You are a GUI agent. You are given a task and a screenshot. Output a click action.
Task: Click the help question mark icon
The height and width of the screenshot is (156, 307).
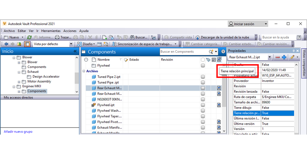tap(299, 37)
